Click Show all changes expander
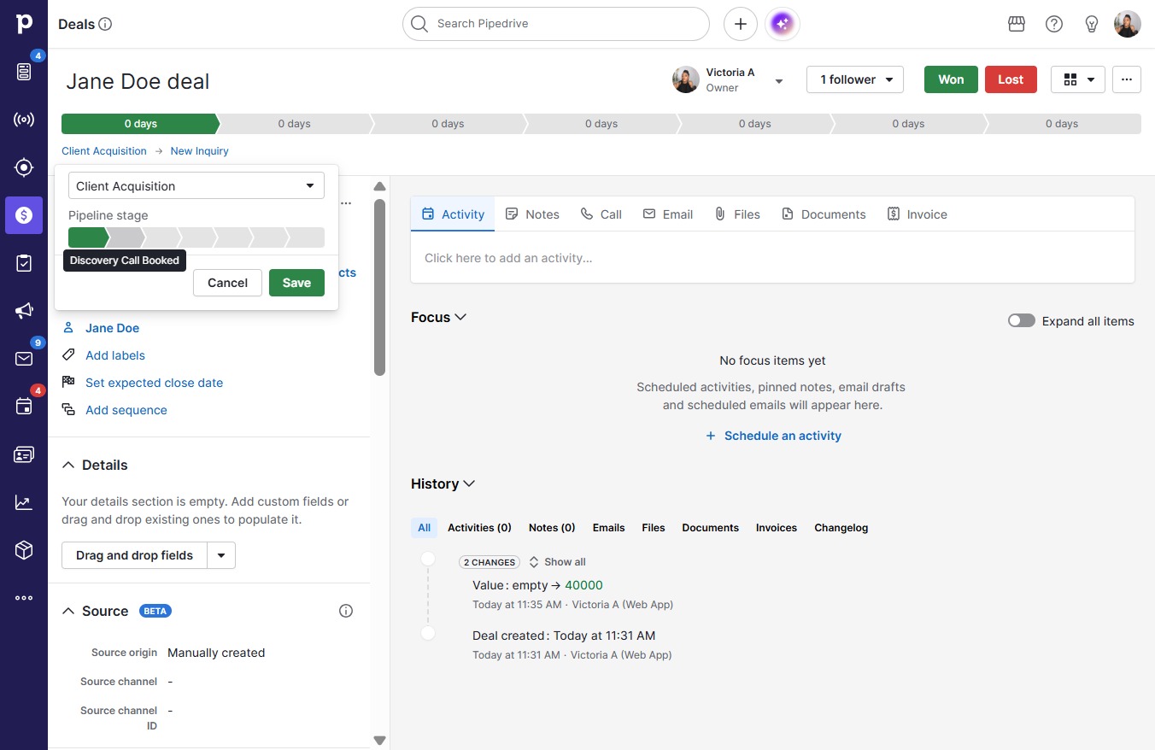 [x=557, y=562]
